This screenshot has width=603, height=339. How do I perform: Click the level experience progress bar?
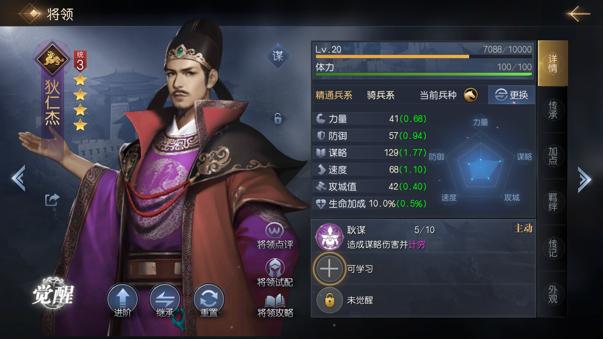424,56
